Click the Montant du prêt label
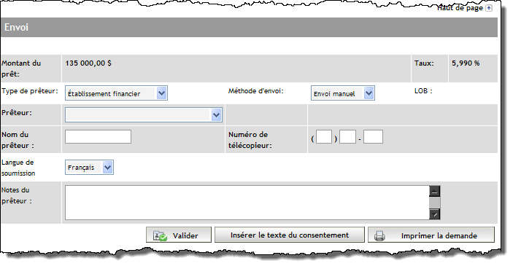Viewport: 513px width, 266px height. (x=21, y=69)
